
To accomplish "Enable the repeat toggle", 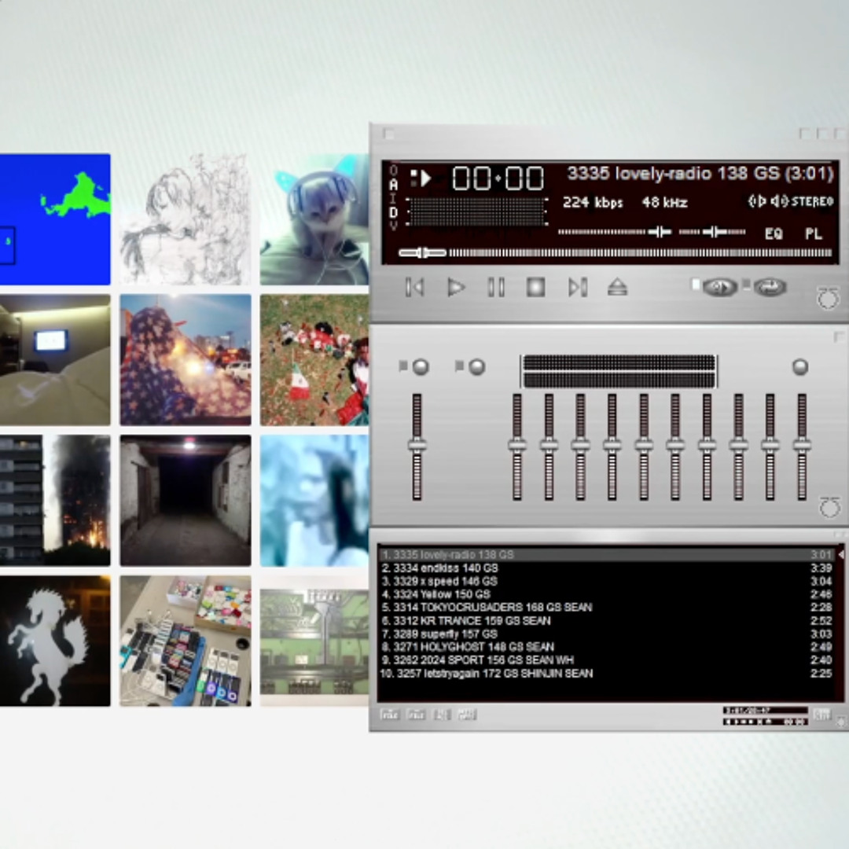I will coord(768,287).
